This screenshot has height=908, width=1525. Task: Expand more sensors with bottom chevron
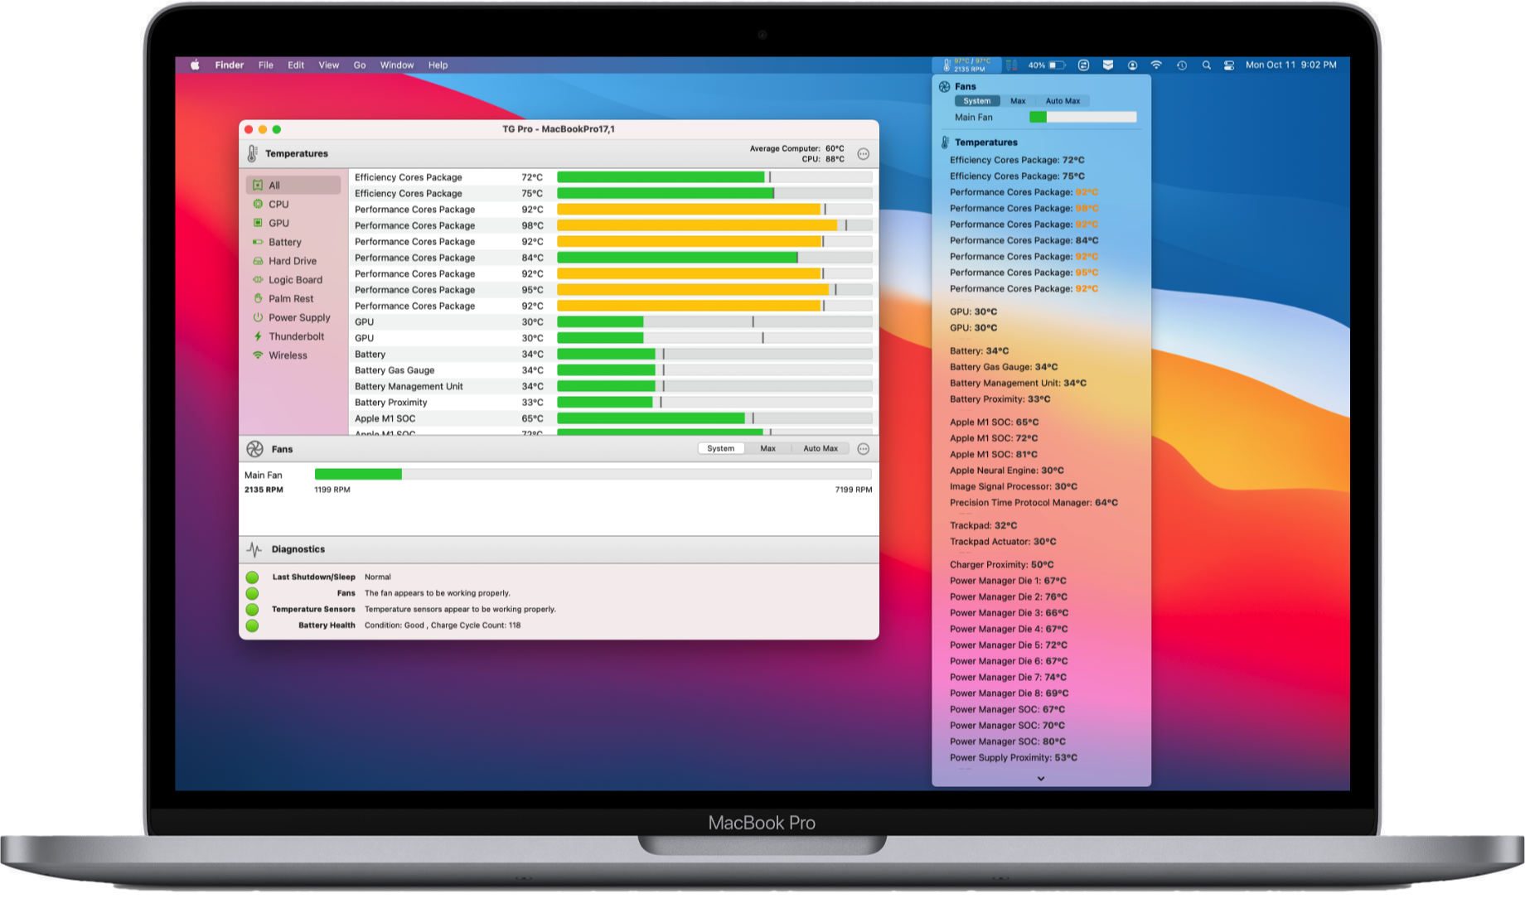1041,779
